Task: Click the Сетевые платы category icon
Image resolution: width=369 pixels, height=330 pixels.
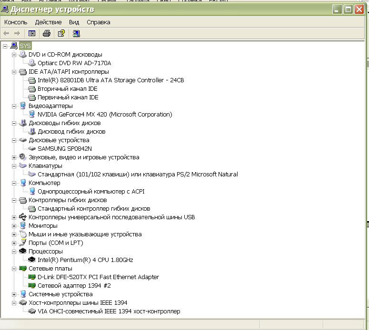Action: click(x=23, y=268)
